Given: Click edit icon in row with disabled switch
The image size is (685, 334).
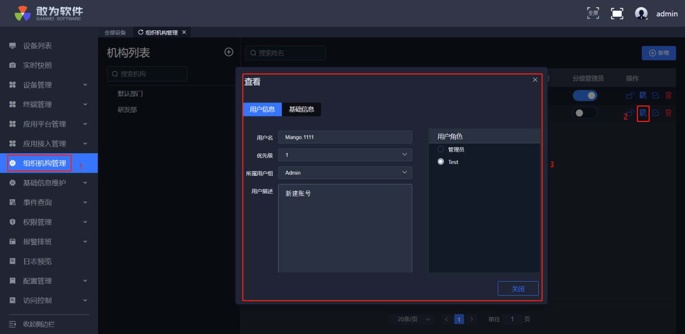Looking at the screenshot, I should (x=656, y=113).
